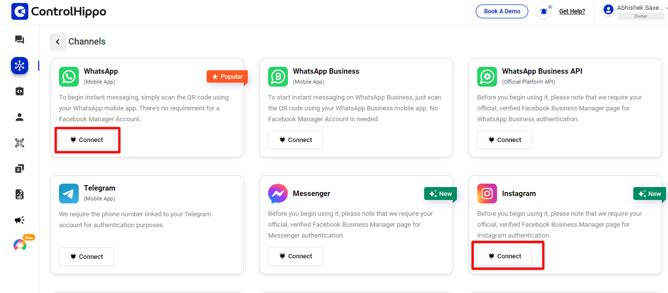Open the WhatsApp channel green logo
Image resolution: width=668 pixels, height=293 pixels.
click(x=68, y=77)
